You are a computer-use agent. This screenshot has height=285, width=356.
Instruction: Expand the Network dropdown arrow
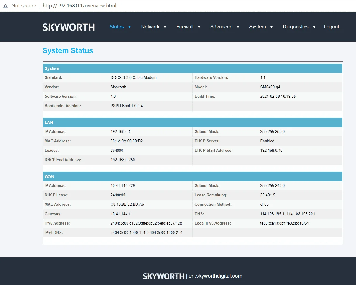pyautogui.click(x=165, y=27)
